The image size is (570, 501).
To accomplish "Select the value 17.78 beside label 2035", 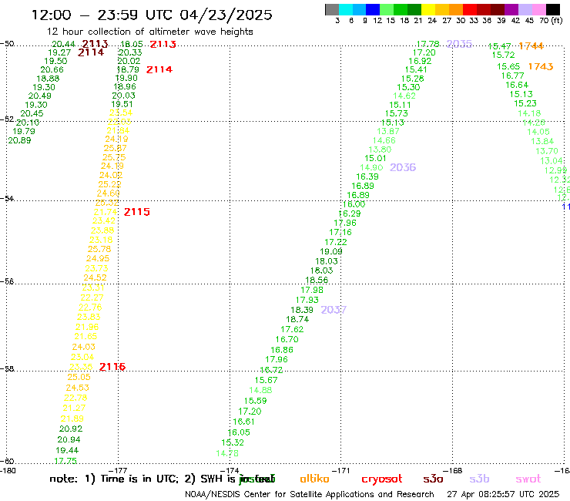I will click(x=427, y=44).
